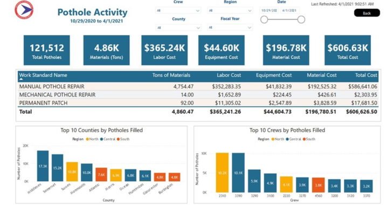The width and height of the screenshot is (388, 205).
Task: Expand the Fiscal Year dropdown
Action: pyautogui.click(x=230, y=28)
